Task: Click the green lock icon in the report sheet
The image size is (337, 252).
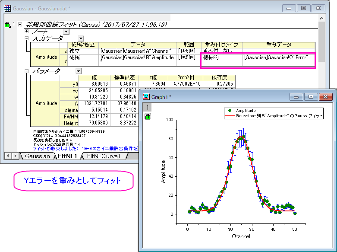Action: click(7, 25)
